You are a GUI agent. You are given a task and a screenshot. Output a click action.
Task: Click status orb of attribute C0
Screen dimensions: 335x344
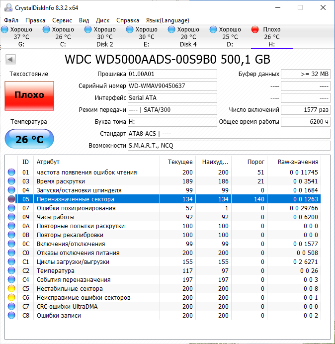[11, 253]
